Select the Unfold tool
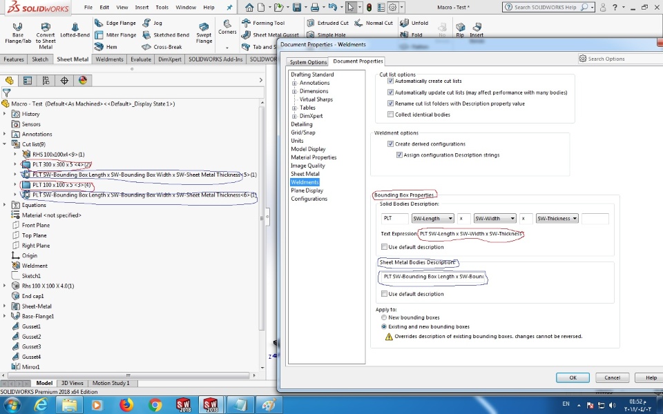Screen dimensions: 663x414 pyautogui.click(x=414, y=23)
